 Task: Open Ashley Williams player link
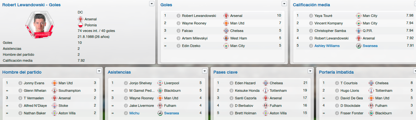(327, 46)
